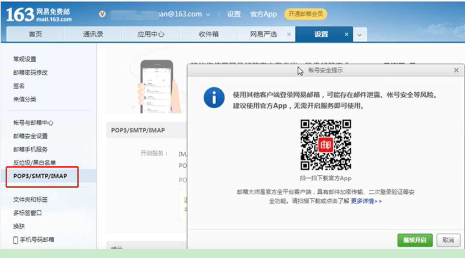Switch to 网易严选 tab
Viewport: 465px width, 258px height.
[x=263, y=34]
